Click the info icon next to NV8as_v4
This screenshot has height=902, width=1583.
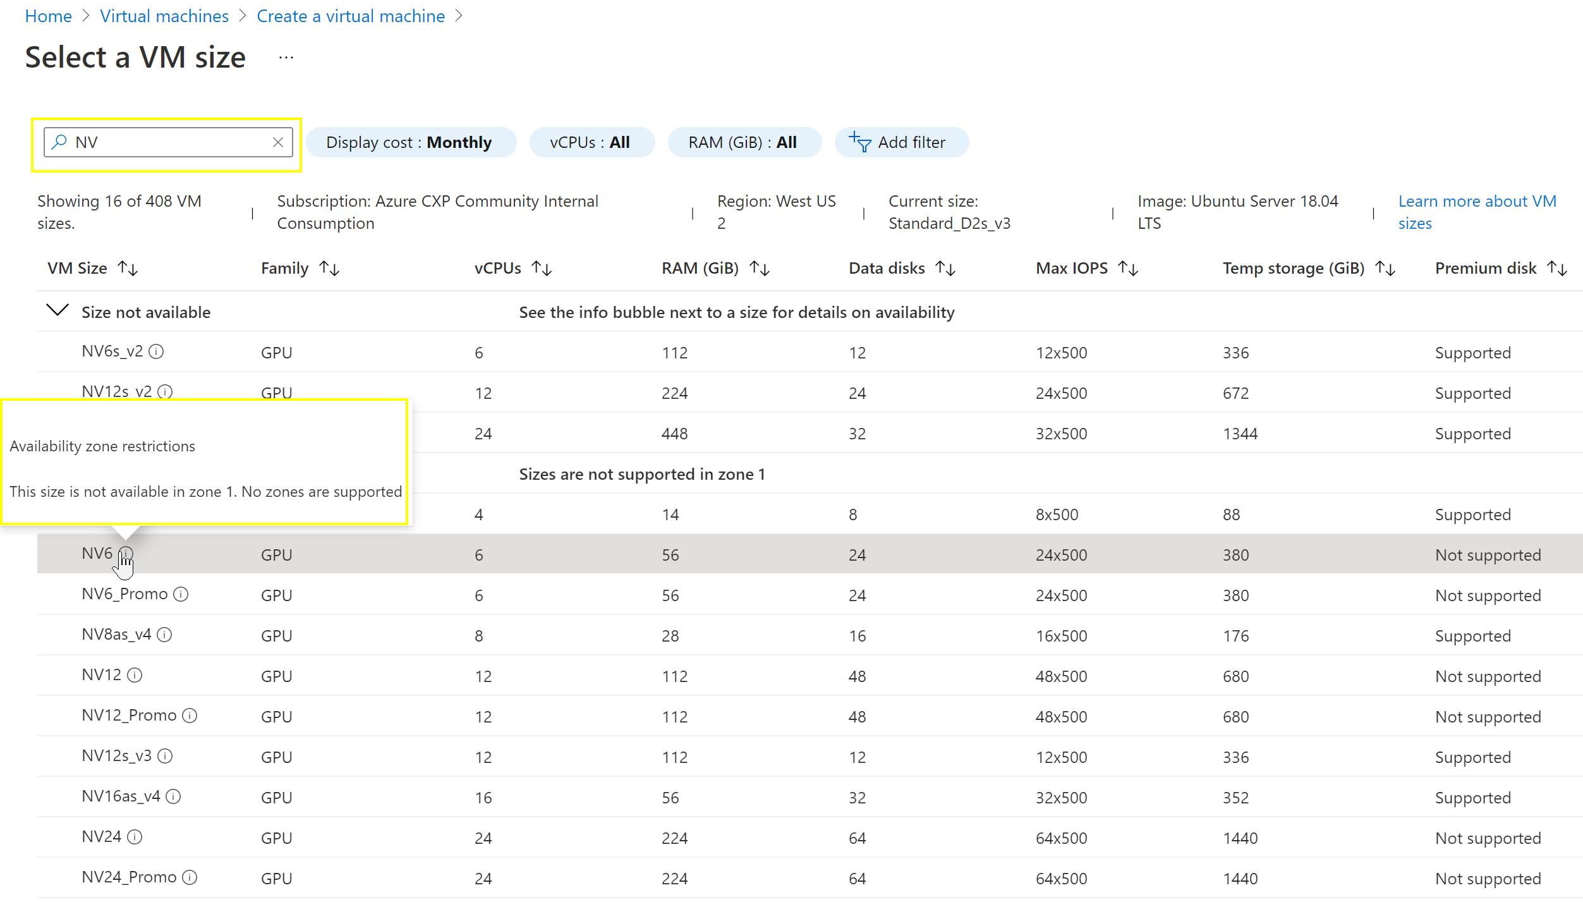165,634
